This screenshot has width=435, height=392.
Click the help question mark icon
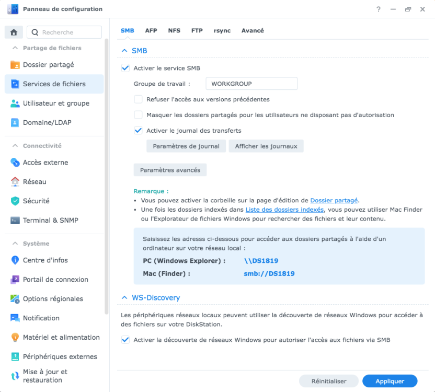(379, 9)
